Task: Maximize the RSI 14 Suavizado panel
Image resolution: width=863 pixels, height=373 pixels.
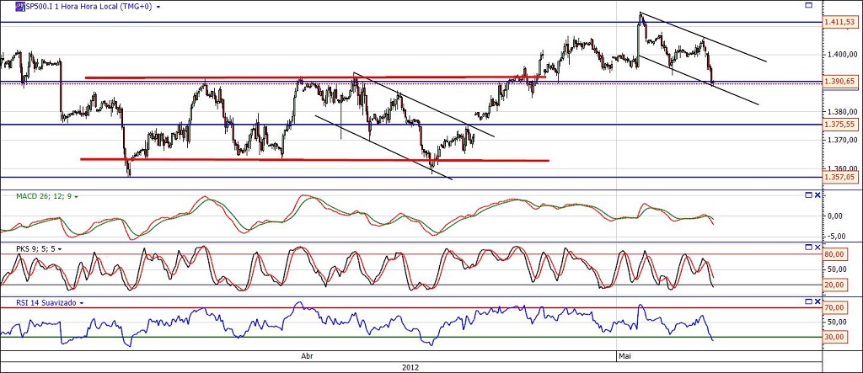Action: (808, 301)
